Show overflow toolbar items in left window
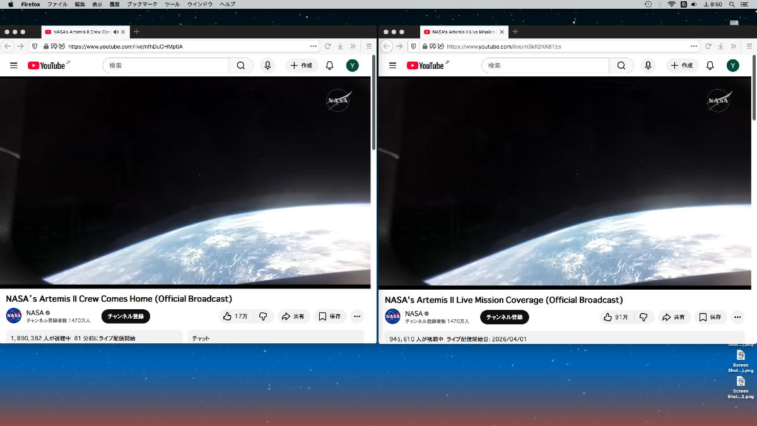The height and width of the screenshot is (426, 757). tap(353, 46)
